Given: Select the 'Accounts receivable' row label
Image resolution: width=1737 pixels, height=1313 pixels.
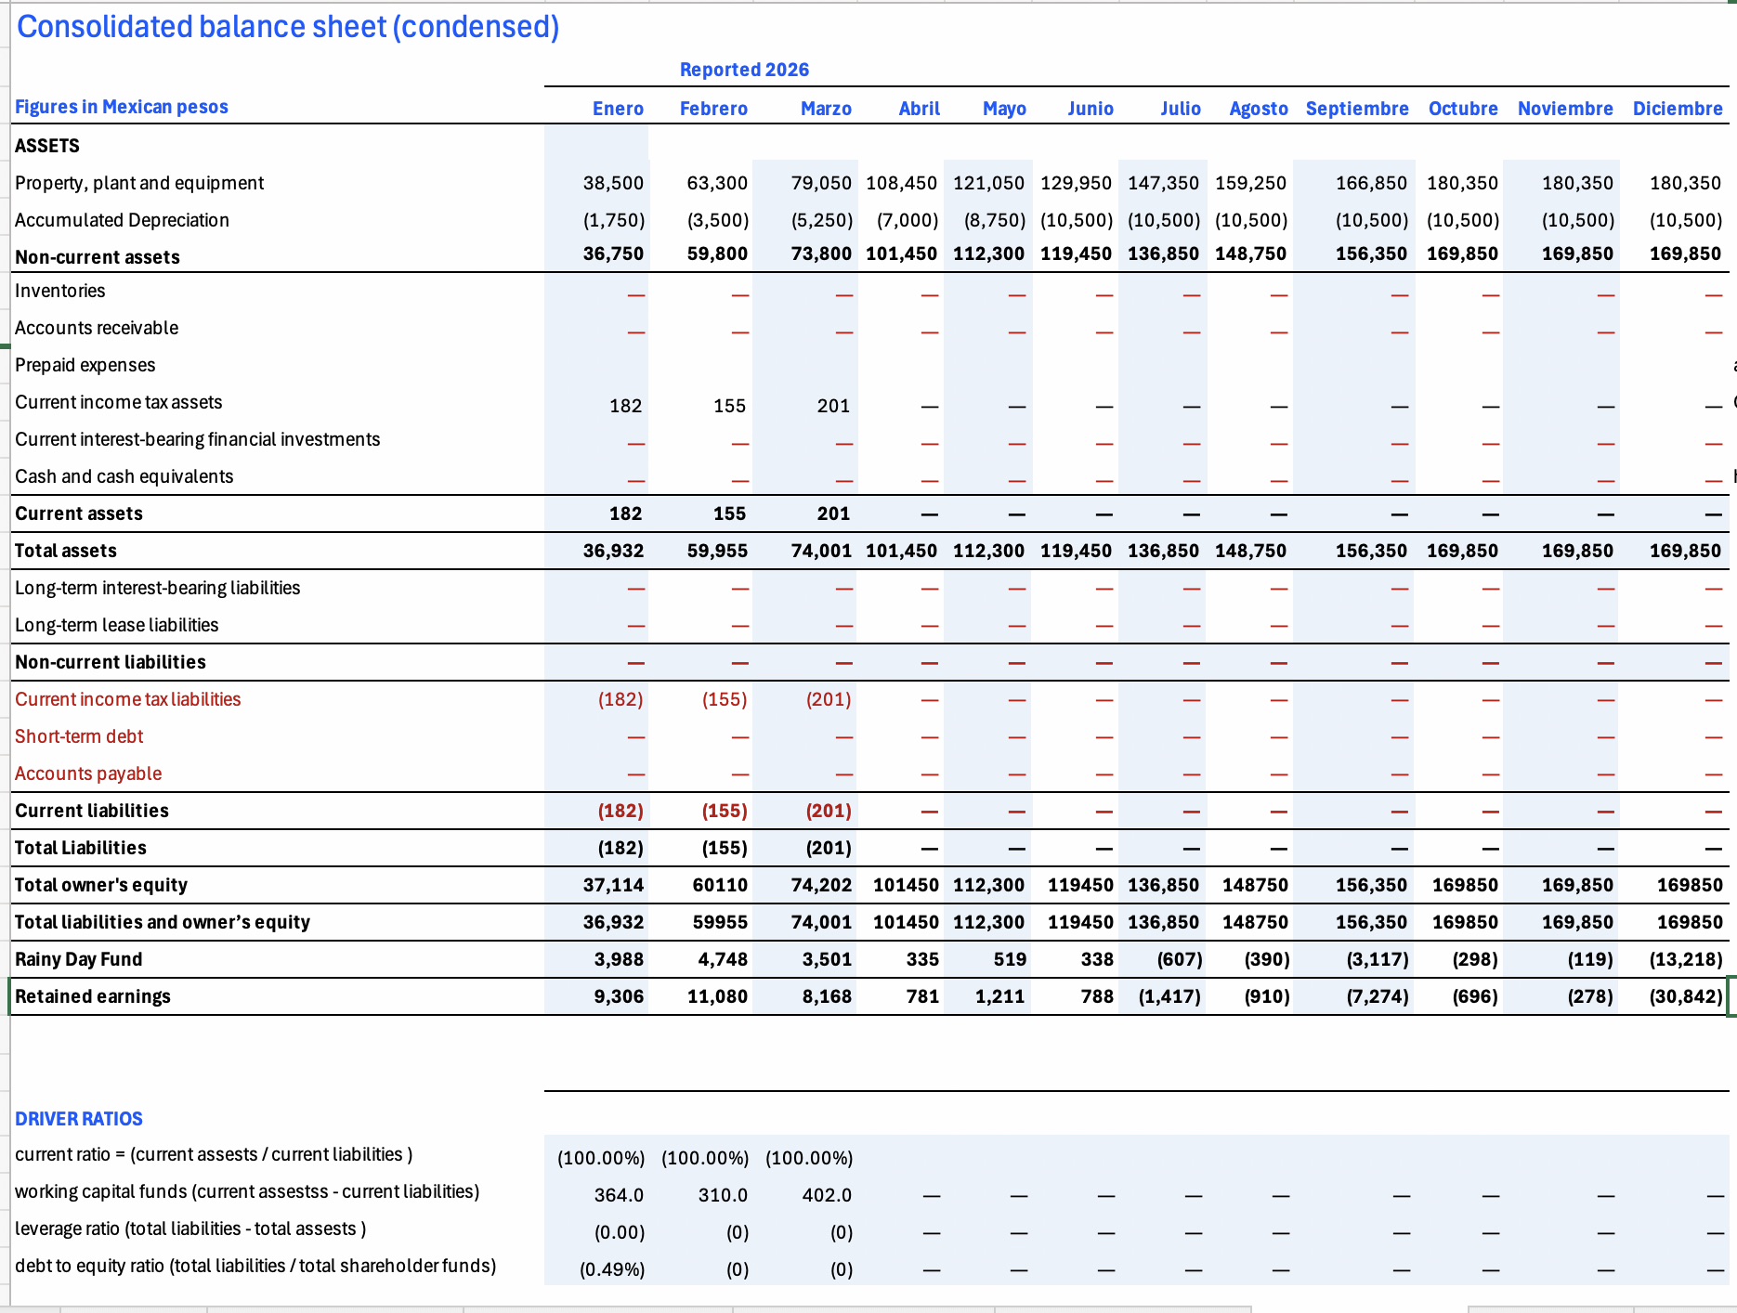Looking at the screenshot, I should [x=97, y=328].
